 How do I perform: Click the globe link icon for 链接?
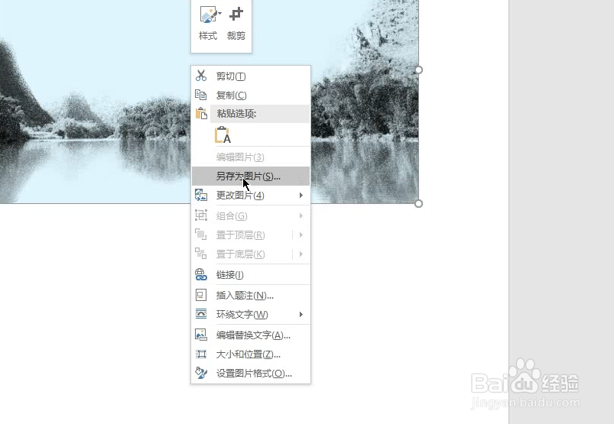201,274
